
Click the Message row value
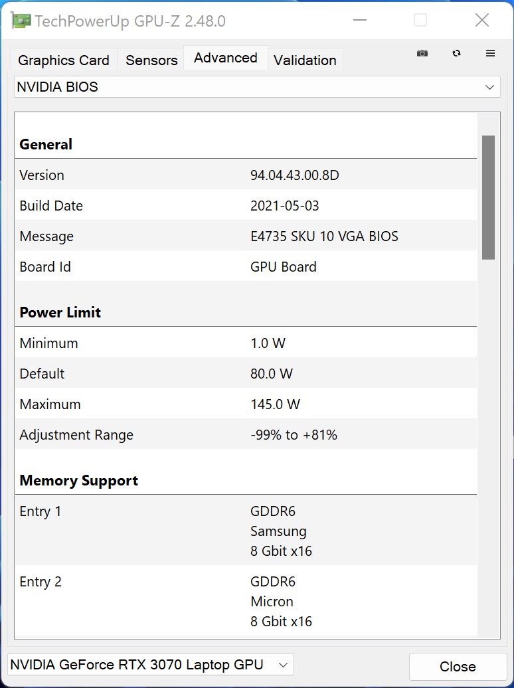click(324, 236)
